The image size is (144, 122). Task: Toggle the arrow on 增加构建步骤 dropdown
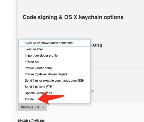coord(43,107)
